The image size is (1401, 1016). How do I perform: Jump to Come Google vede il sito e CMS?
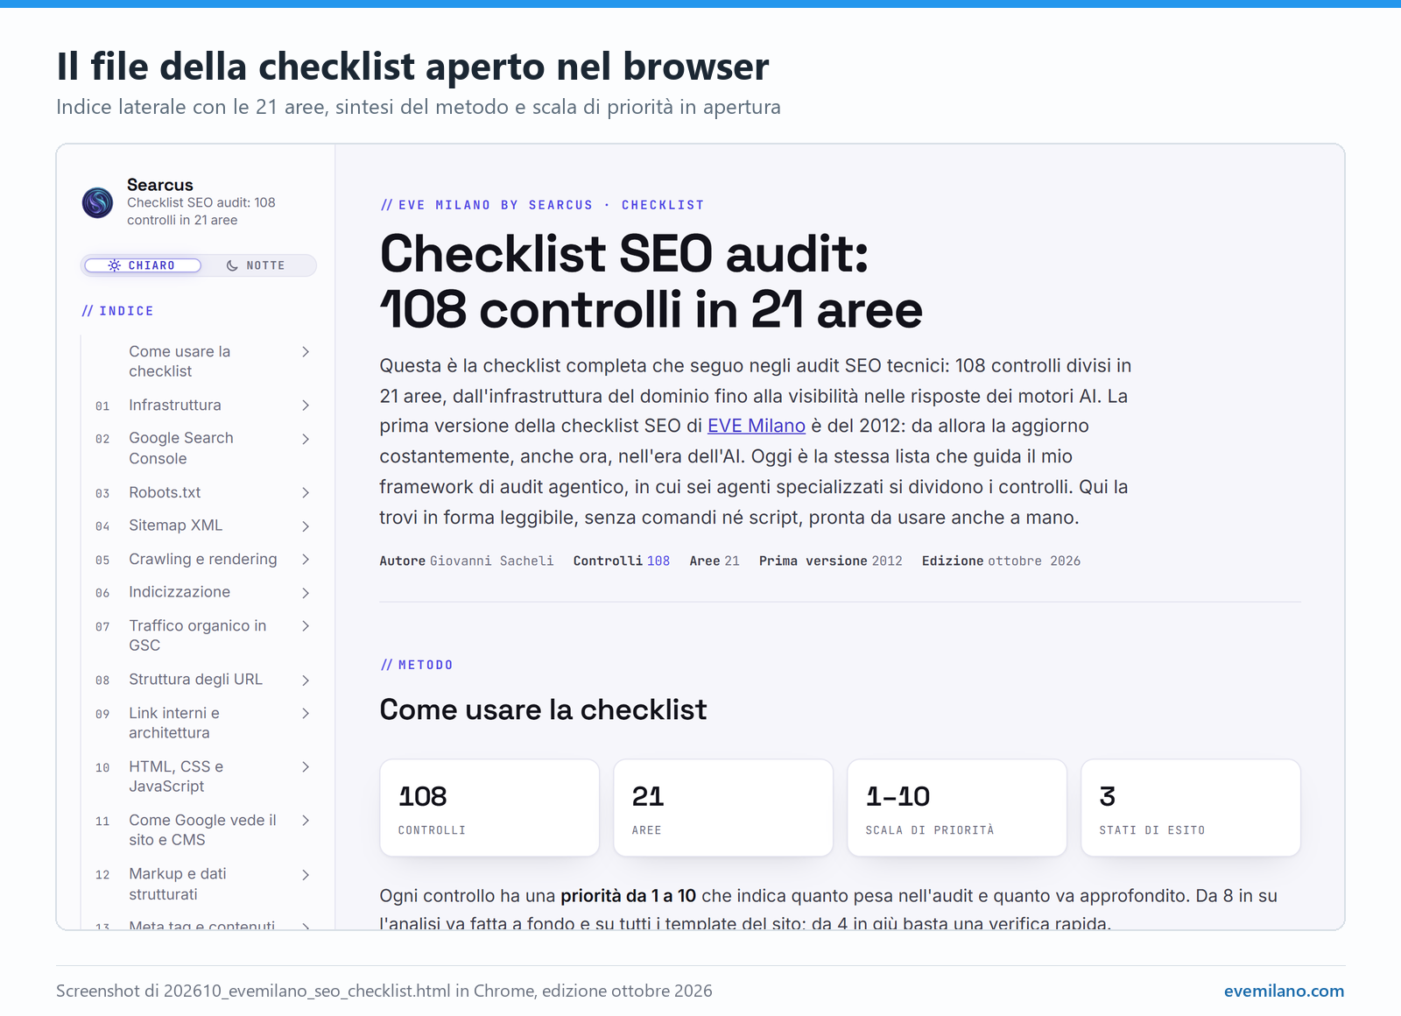(x=202, y=829)
